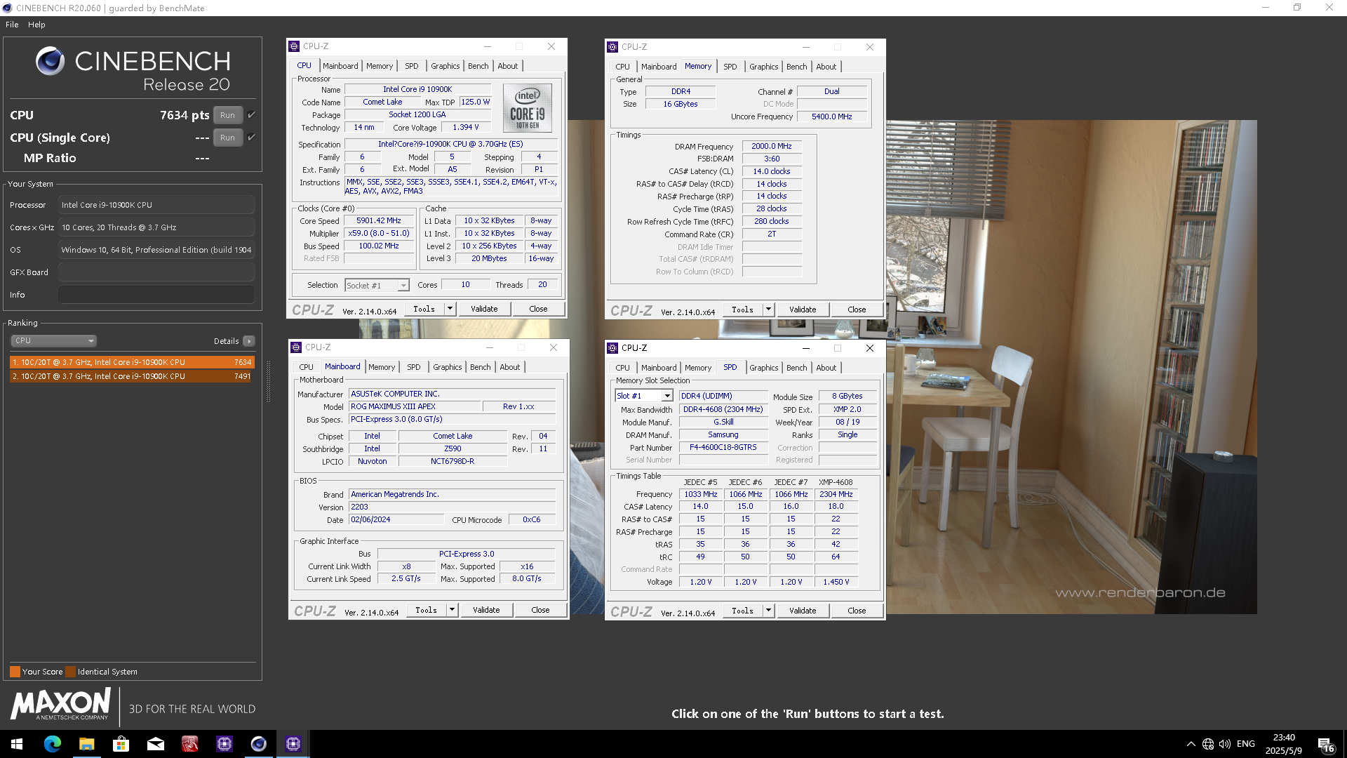Screen dimensions: 1347x758
Task: Switch to Cinebench taskbar icon
Action: tap(258, 744)
